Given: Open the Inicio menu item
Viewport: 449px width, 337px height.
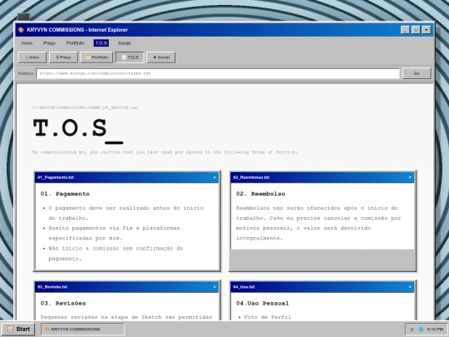Looking at the screenshot, I should pos(27,43).
